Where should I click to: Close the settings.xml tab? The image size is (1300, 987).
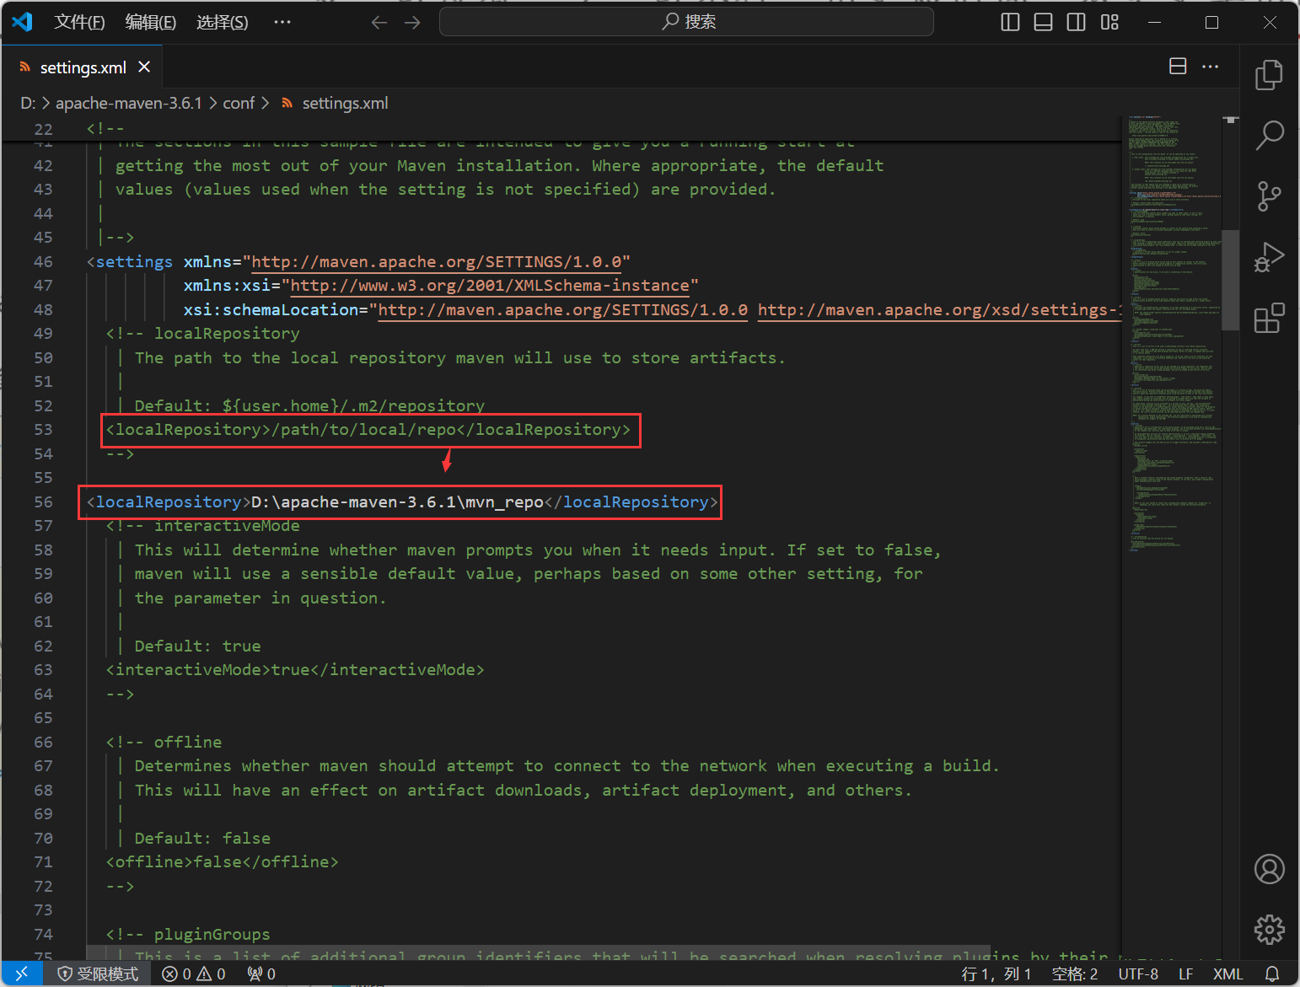pos(144,67)
